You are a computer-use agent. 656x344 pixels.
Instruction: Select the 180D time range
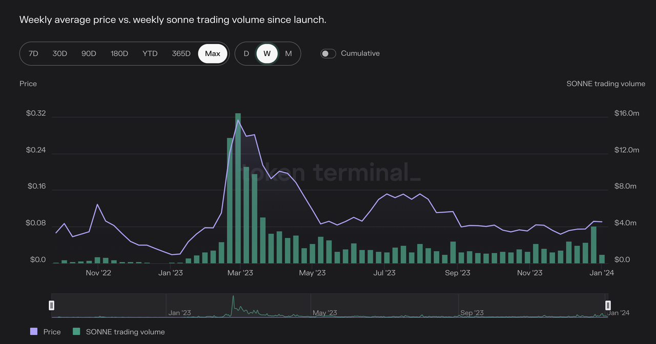119,53
